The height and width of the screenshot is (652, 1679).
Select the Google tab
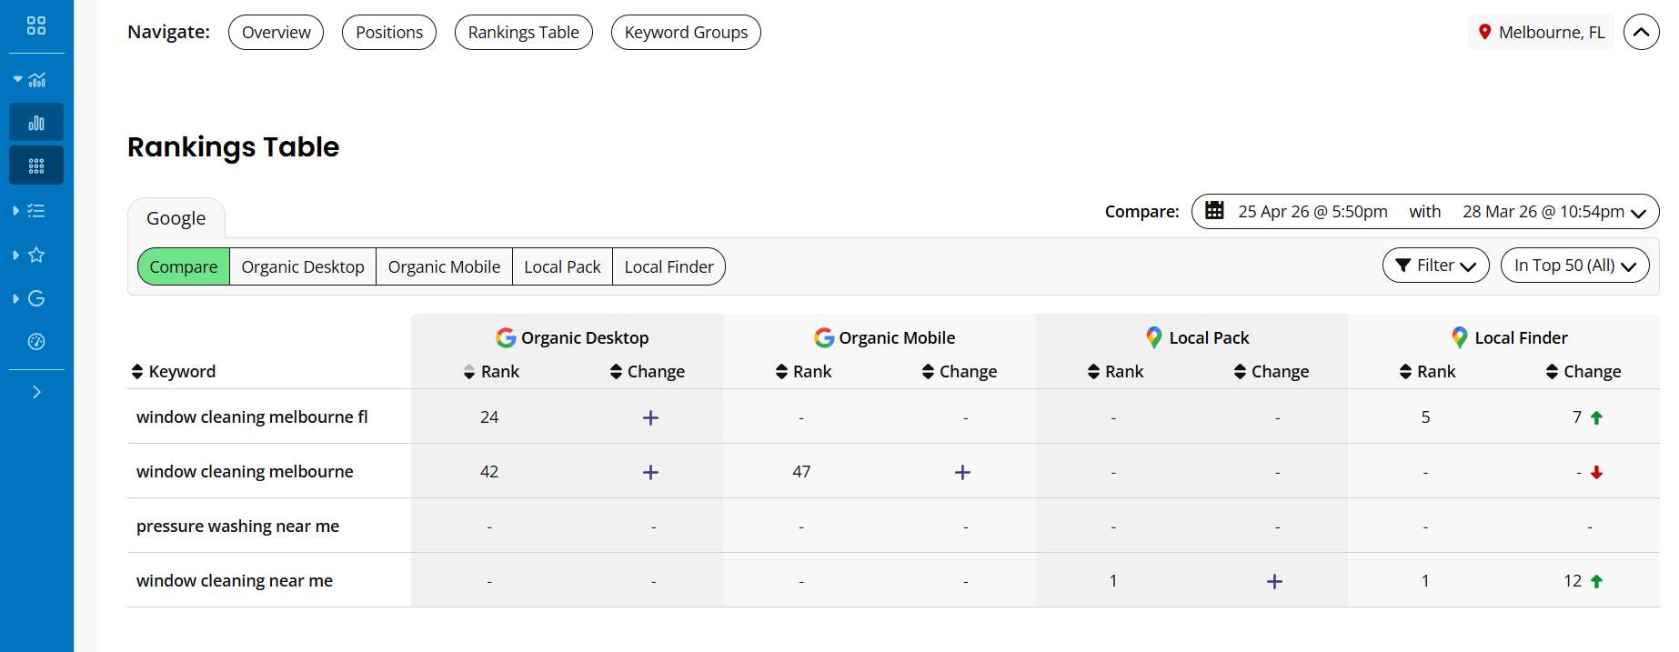pyautogui.click(x=176, y=218)
